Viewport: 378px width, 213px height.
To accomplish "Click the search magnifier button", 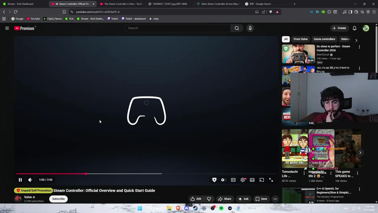I will (237, 28).
